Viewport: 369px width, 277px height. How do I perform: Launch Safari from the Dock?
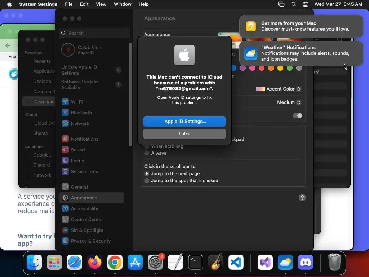(75, 262)
